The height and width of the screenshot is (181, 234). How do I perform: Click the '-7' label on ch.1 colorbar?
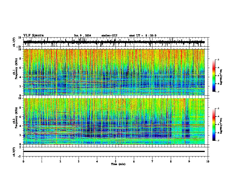pyautogui.click(x=218, y=92)
